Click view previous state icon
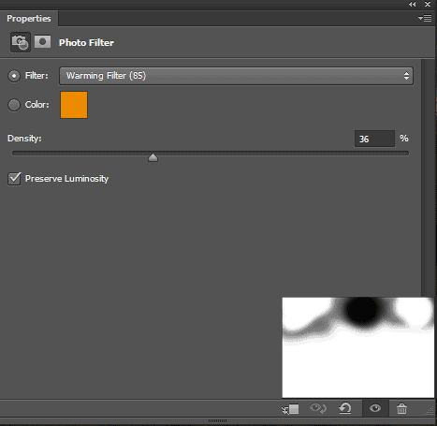The image size is (437, 426). (318, 408)
